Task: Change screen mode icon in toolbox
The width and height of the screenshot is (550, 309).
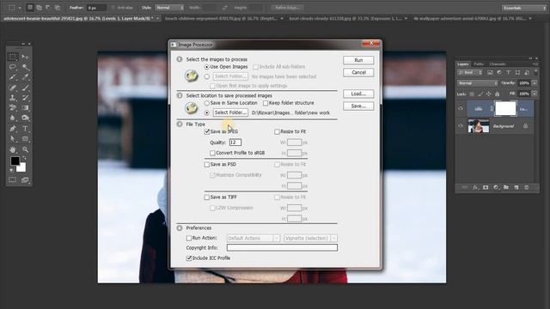Action: click(x=25, y=180)
